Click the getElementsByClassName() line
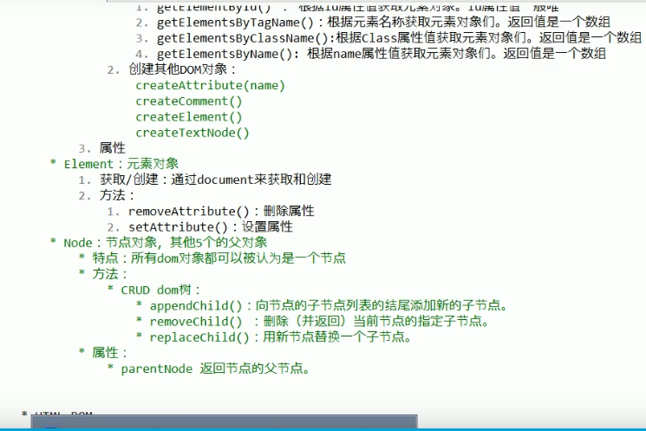 [x=388, y=38]
